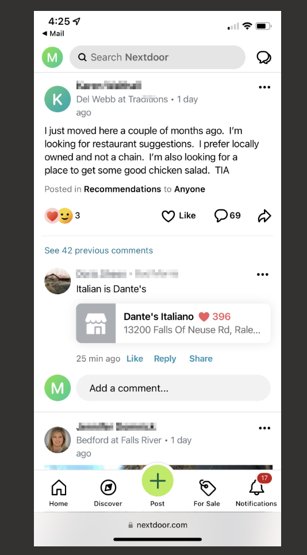Image resolution: width=307 pixels, height=555 pixels.
Task: Open options for Bedford at Falls River post
Action: 264,428
